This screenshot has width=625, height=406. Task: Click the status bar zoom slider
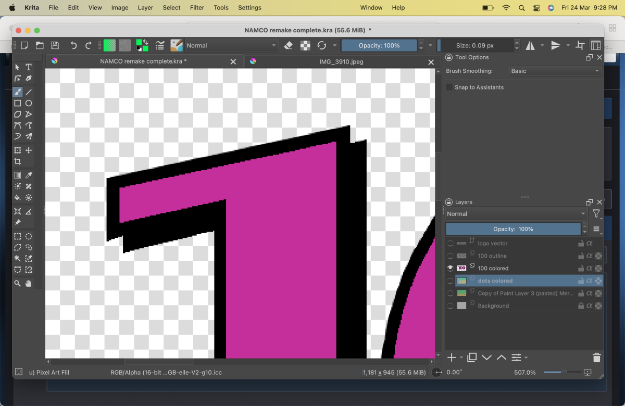563,372
